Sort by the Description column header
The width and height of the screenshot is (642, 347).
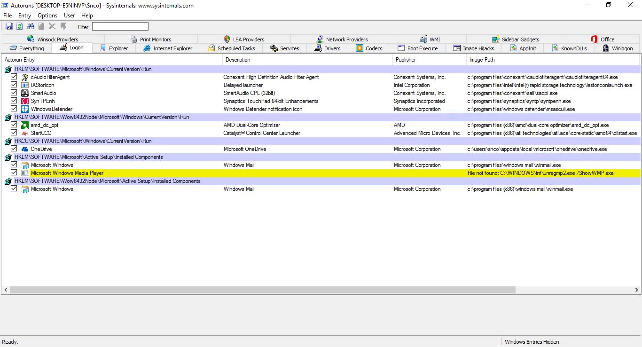(307, 60)
